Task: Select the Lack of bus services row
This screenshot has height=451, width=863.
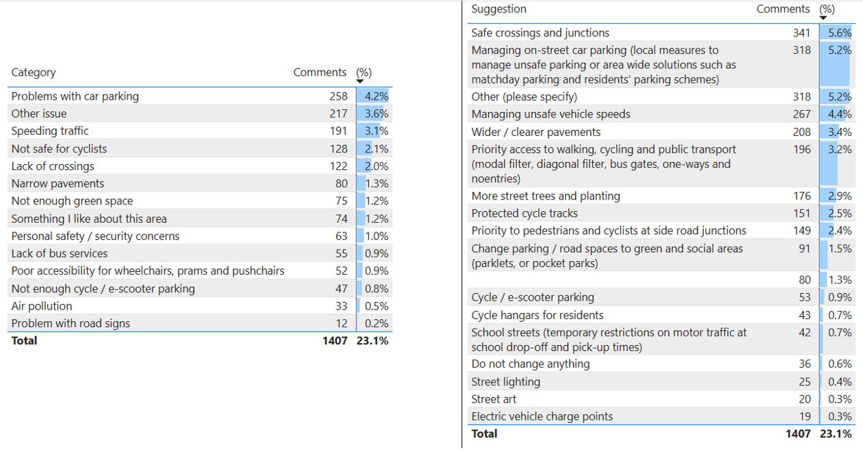Action: [59, 254]
